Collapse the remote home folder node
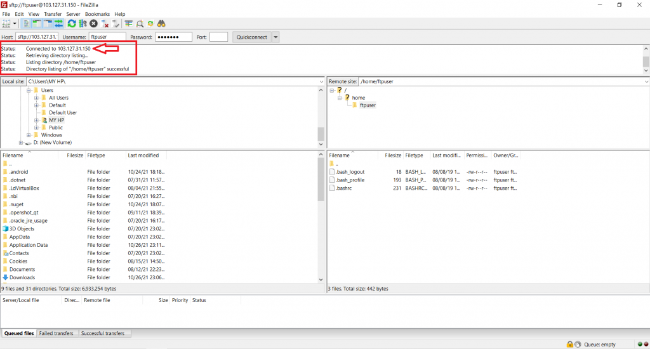The width and height of the screenshot is (650, 349). pos(340,98)
